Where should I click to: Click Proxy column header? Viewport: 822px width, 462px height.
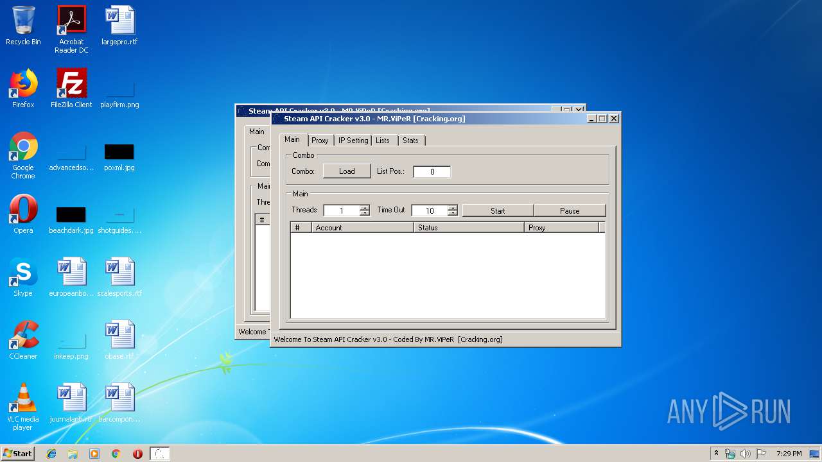562,228
